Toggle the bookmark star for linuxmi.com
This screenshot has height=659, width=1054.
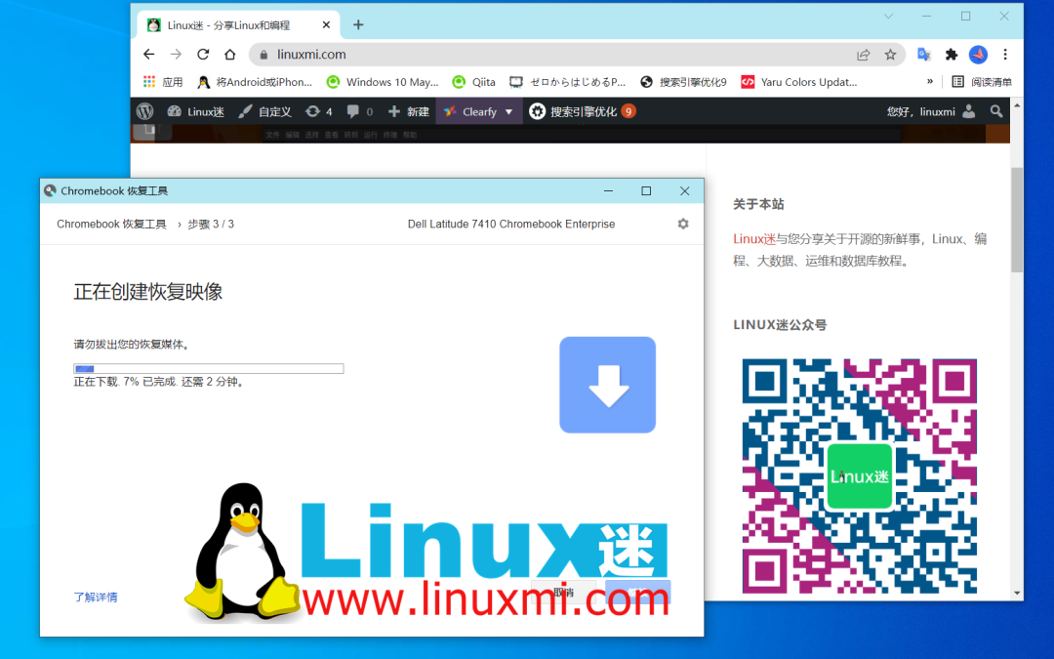891,55
